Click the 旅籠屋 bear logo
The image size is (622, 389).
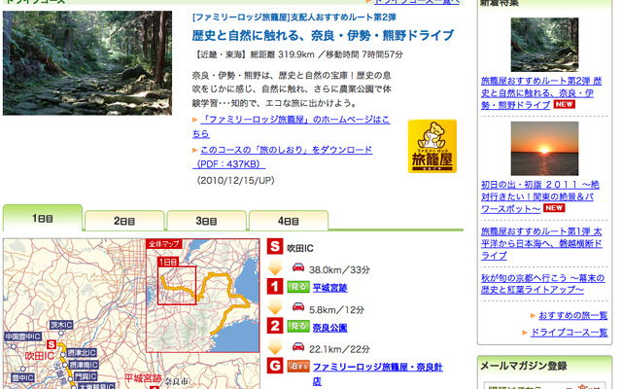432,146
